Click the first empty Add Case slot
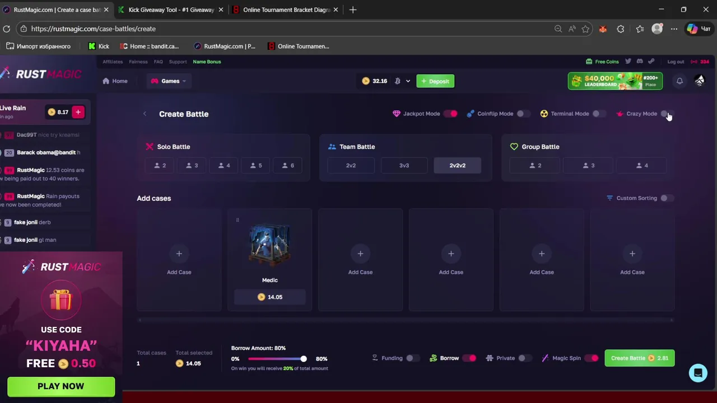 pos(179,260)
